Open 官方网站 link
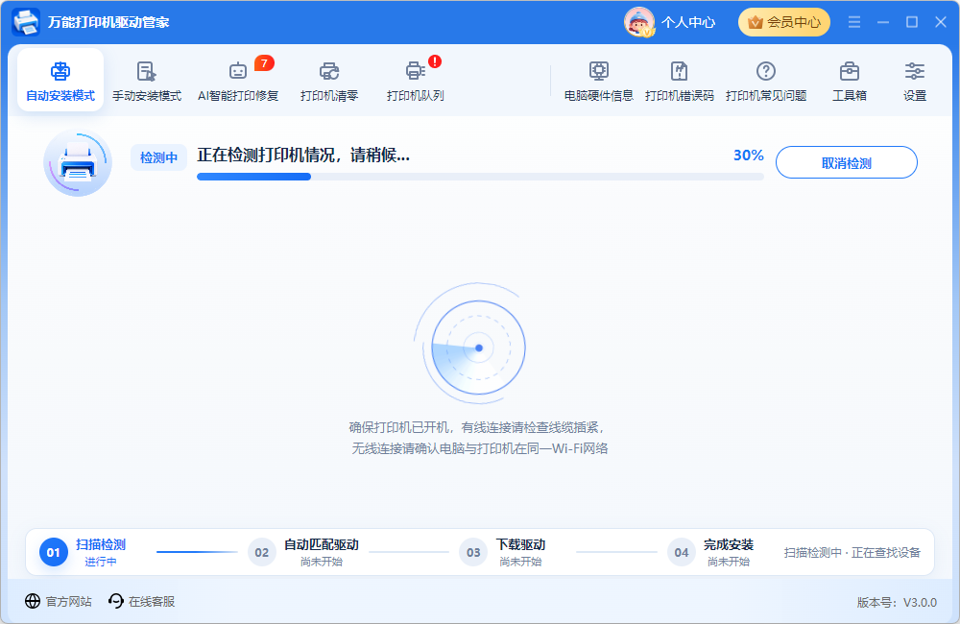 coord(59,601)
